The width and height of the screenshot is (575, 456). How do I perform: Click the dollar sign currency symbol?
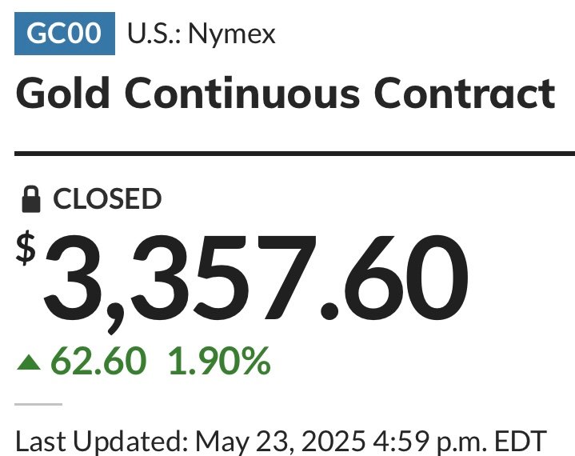tap(26, 248)
